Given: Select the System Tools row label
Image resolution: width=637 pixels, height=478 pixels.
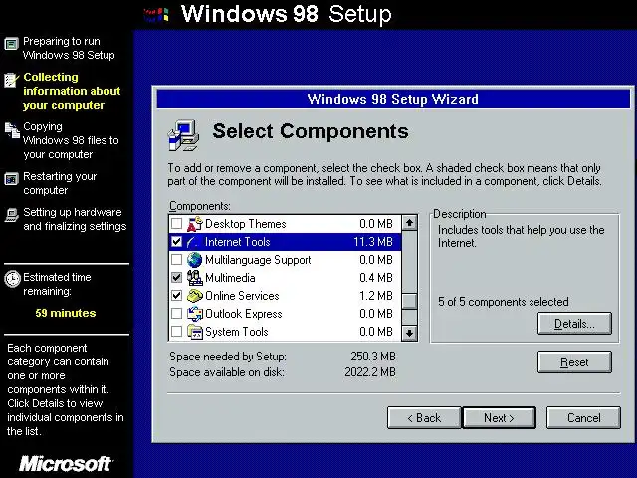Looking at the screenshot, I should click(237, 332).
